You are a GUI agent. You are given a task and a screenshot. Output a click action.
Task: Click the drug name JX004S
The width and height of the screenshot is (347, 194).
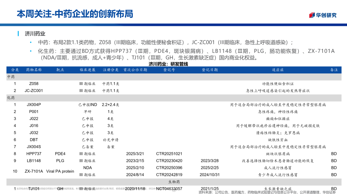tap(34, 147)
